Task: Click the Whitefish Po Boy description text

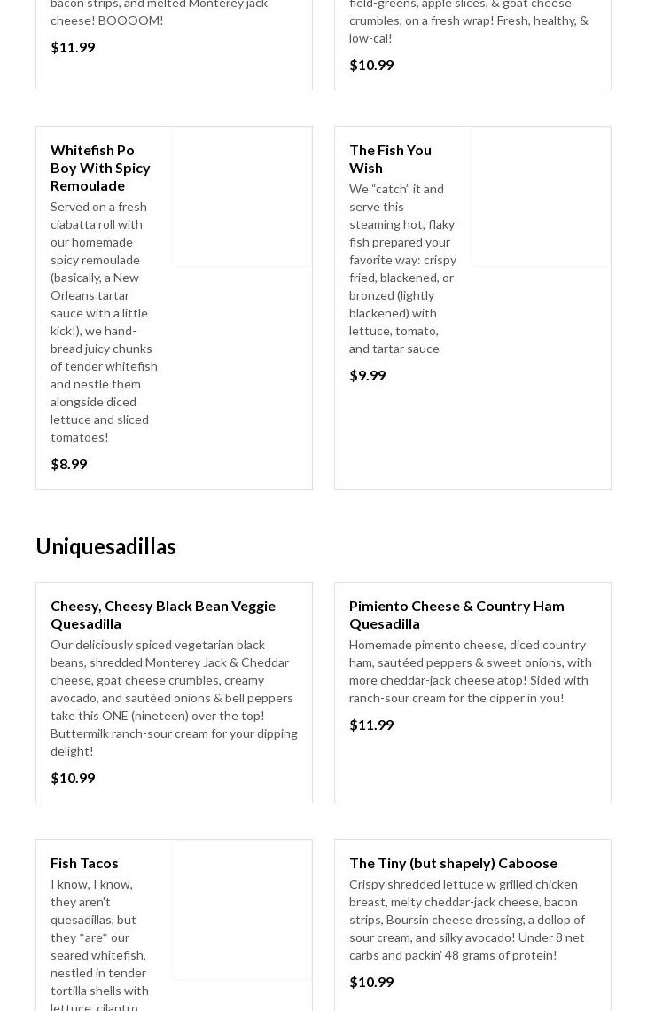Action: (104, 321)
